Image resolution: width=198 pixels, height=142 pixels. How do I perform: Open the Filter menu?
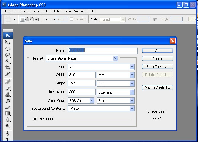coord(58,11)
